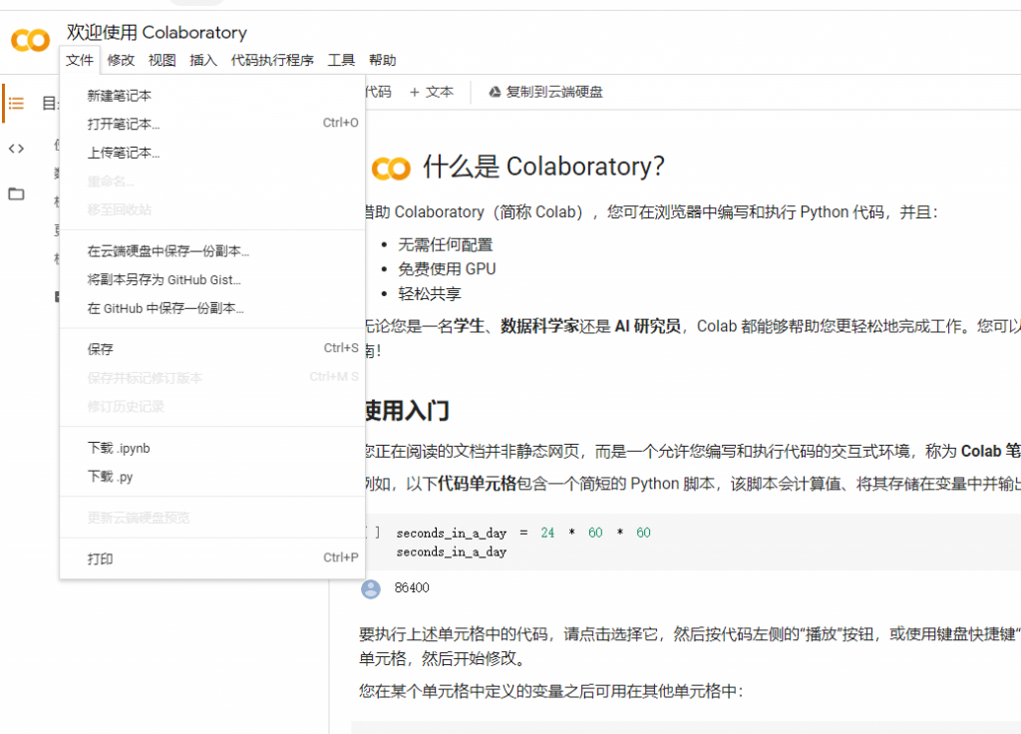Open the 修改 menu
This screenshot has height=734, width=1021.
point(121,60)
